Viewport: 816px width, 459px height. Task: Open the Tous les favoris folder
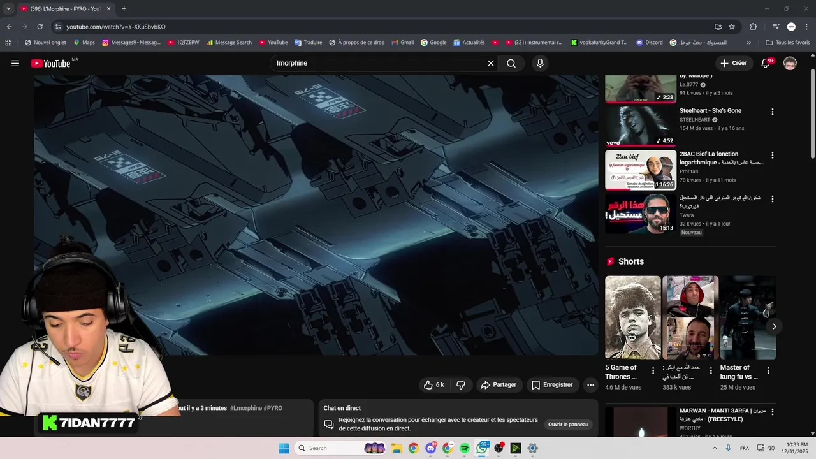[788, 43]
